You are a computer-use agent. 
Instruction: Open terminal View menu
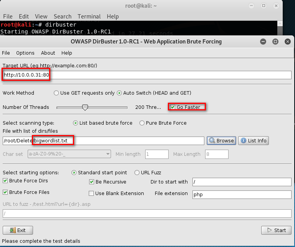coord(41,17)
